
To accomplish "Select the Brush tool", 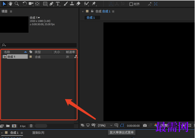I will (66, 4).
